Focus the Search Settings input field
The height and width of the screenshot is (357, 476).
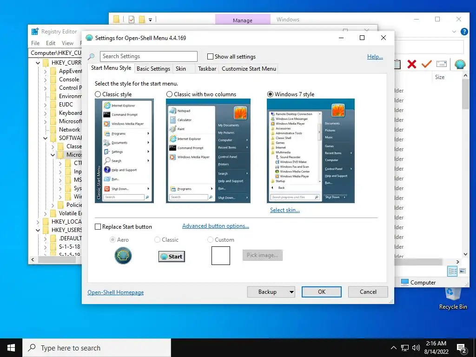coord(148,56)
